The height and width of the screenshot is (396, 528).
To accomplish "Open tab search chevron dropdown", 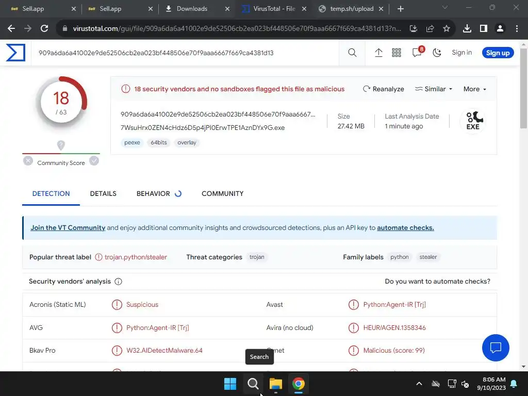I will click(445, 7).
